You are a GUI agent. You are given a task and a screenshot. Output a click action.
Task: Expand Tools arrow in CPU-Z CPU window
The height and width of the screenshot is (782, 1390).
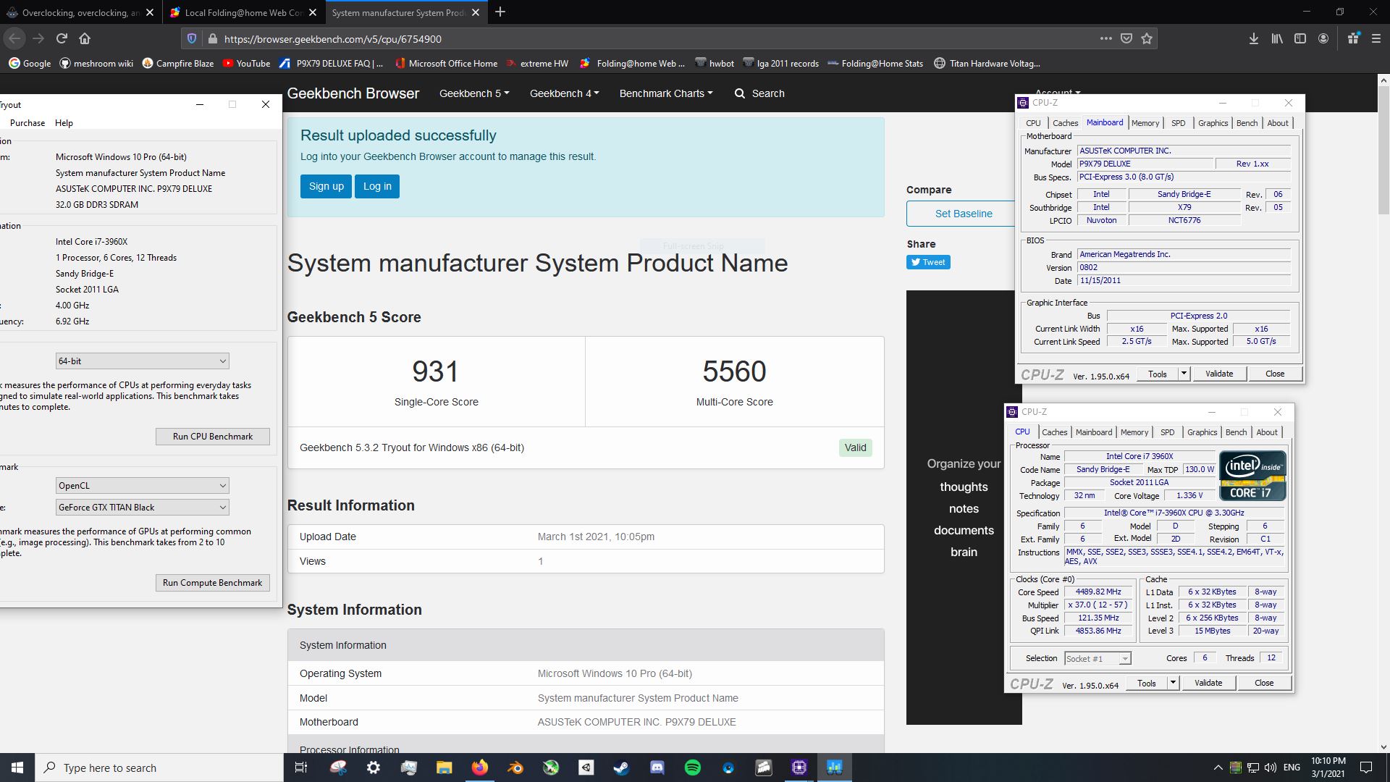click(1173, 683)
